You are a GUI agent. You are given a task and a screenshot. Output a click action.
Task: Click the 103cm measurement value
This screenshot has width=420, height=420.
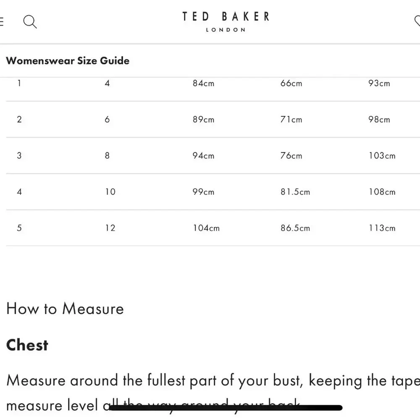click(382, 155)
